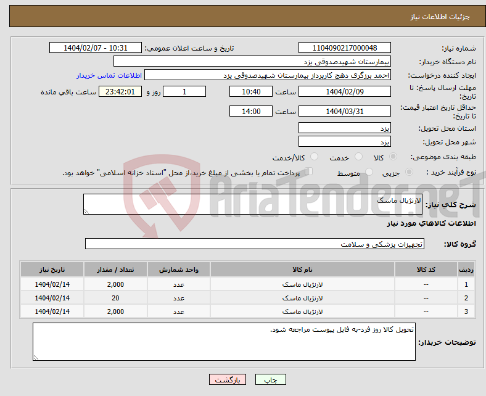Click the چاپ print button
The image size is (486, 396).
(x=271, y=379)
